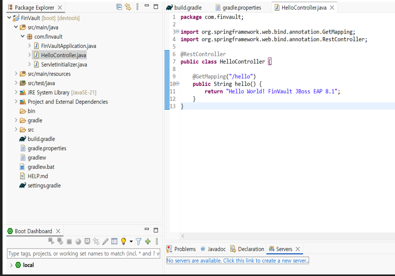Select the gradlew file
395x276 pixels.
[x=33, y=158]
